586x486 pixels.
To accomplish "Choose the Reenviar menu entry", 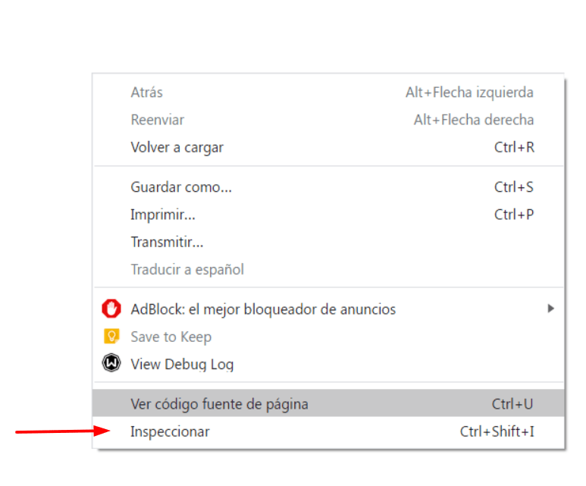I will (328, 120).
